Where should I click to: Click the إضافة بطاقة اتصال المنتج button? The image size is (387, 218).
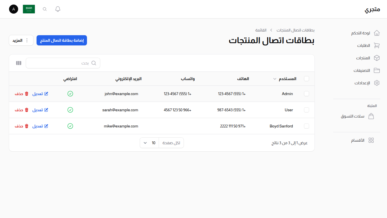(61, 40)
